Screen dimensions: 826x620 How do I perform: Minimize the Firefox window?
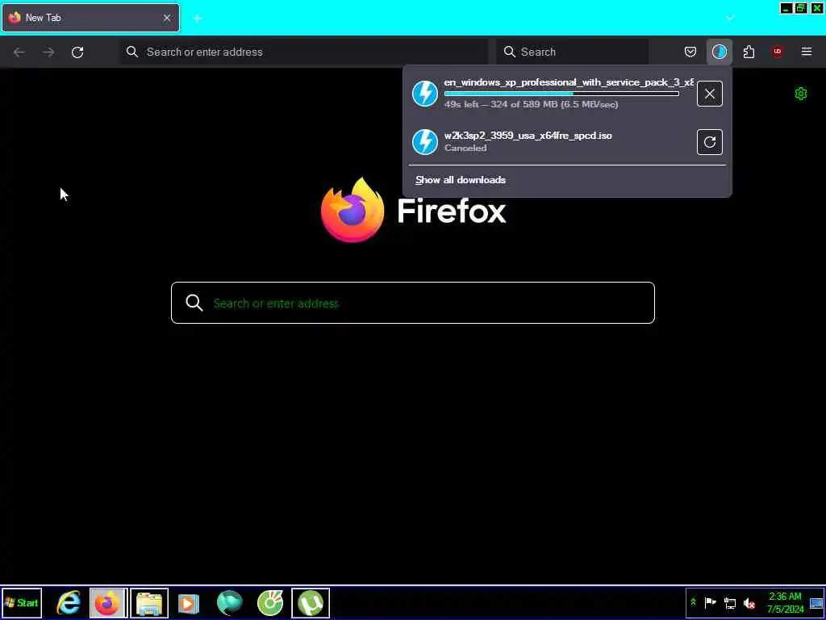point(786,8)
